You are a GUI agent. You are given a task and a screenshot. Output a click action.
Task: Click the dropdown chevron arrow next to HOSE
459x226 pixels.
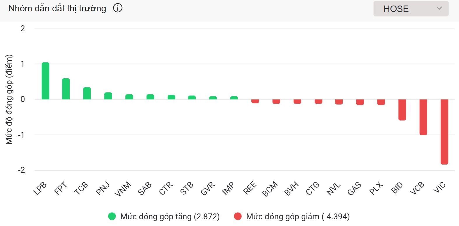(x=439, y=8)
